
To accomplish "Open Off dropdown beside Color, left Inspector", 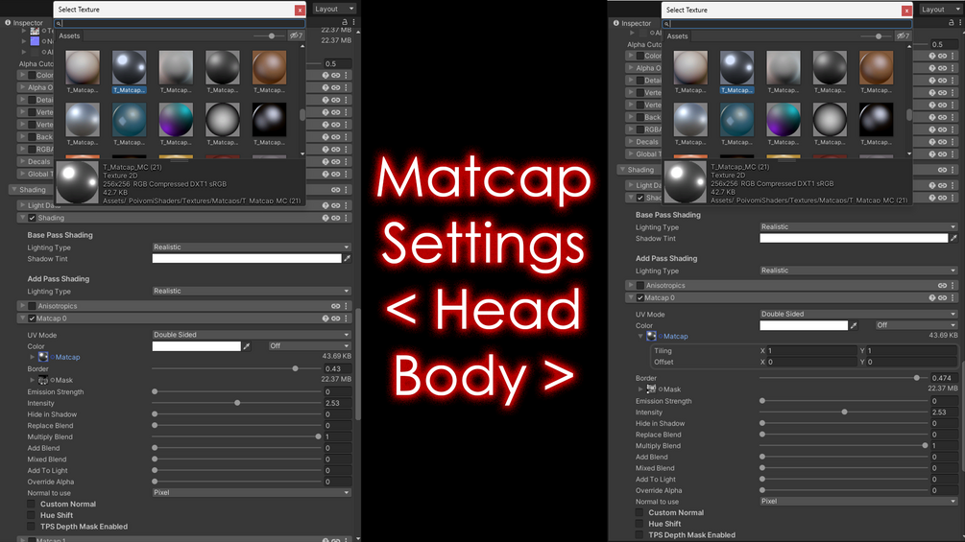I will pos(309,346).
